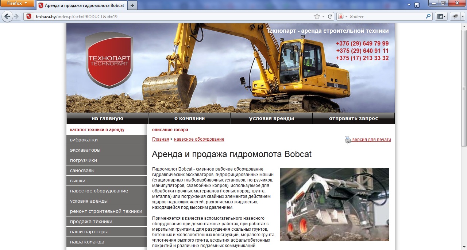
Task: Click 'каталог техники в аренду' sidebar header
Action: coord(97,130)
